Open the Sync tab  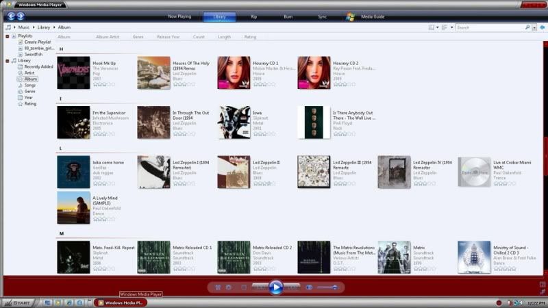coord(322,16)
